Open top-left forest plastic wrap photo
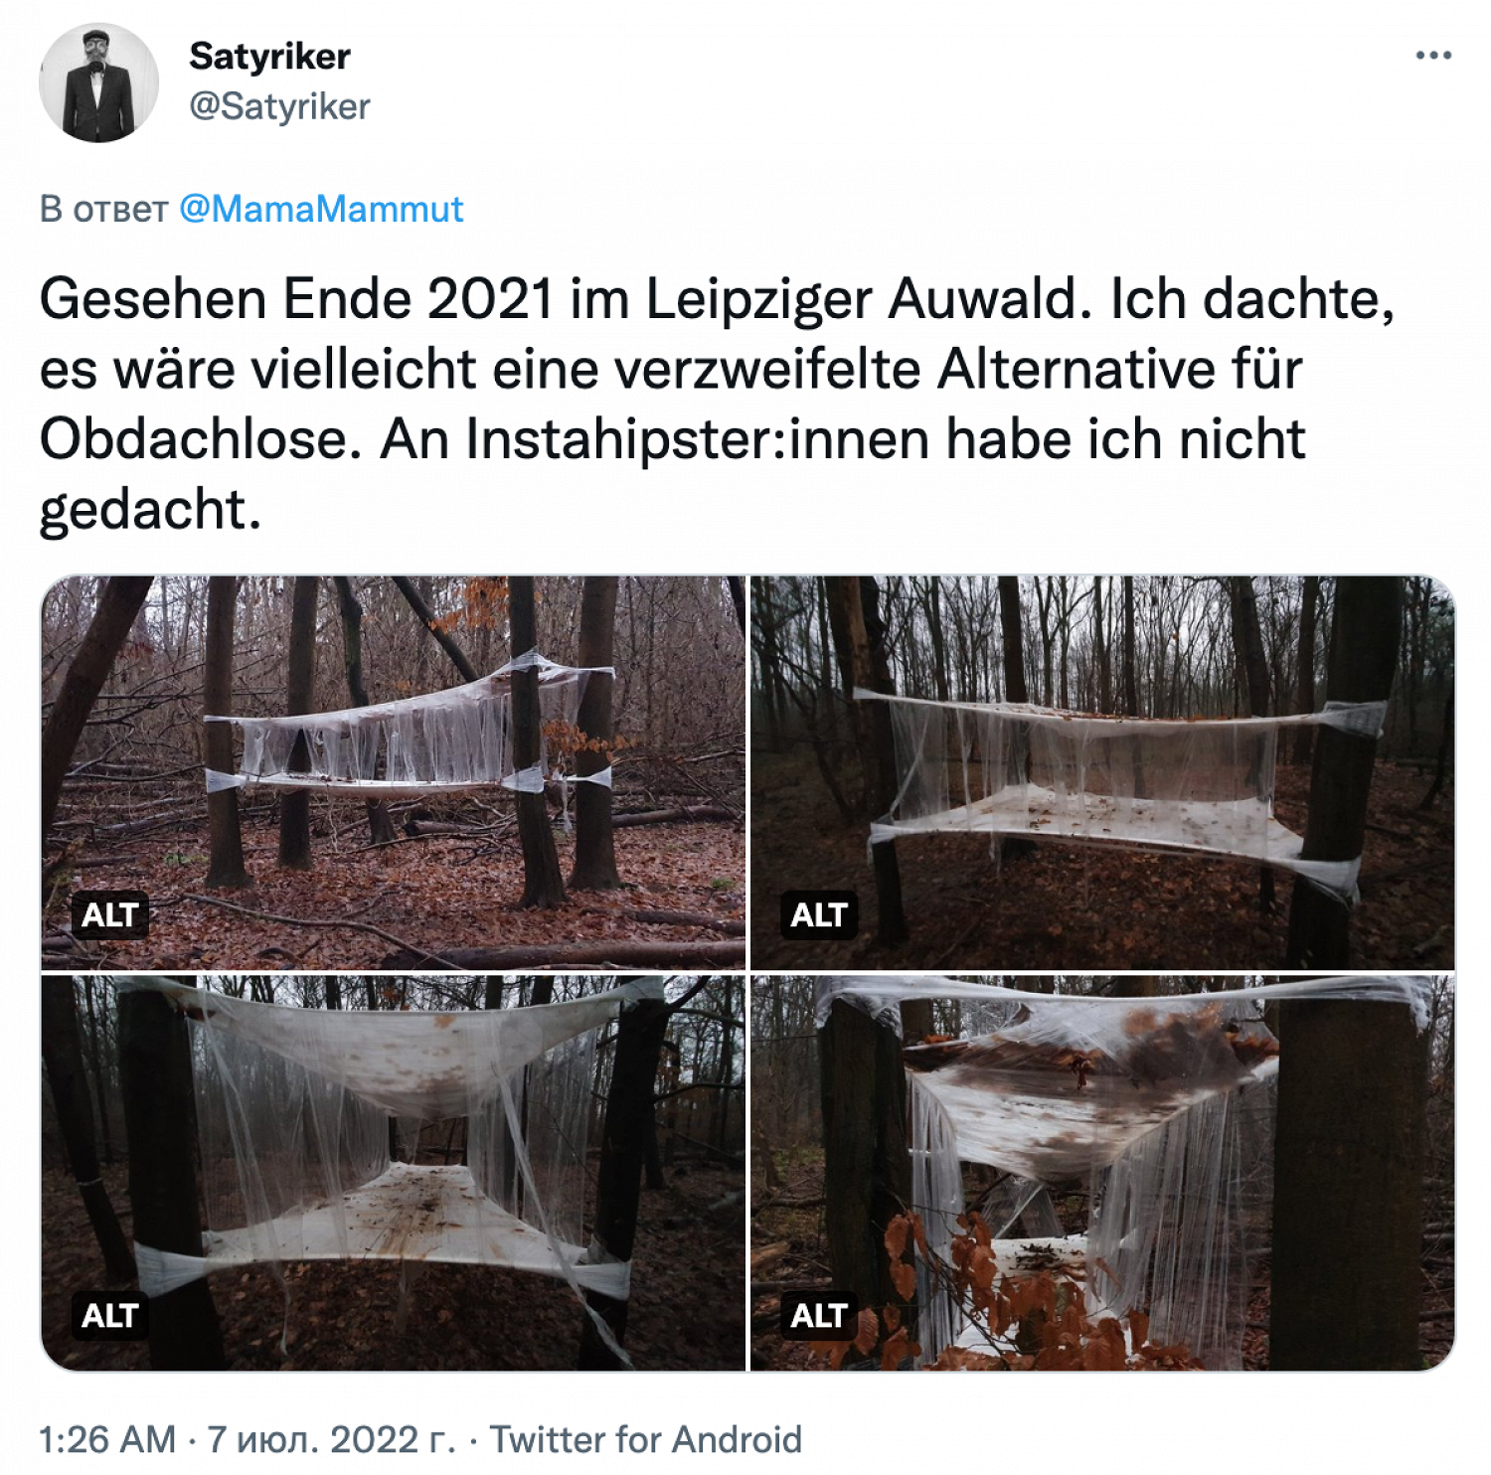 [x=393, y=772]
